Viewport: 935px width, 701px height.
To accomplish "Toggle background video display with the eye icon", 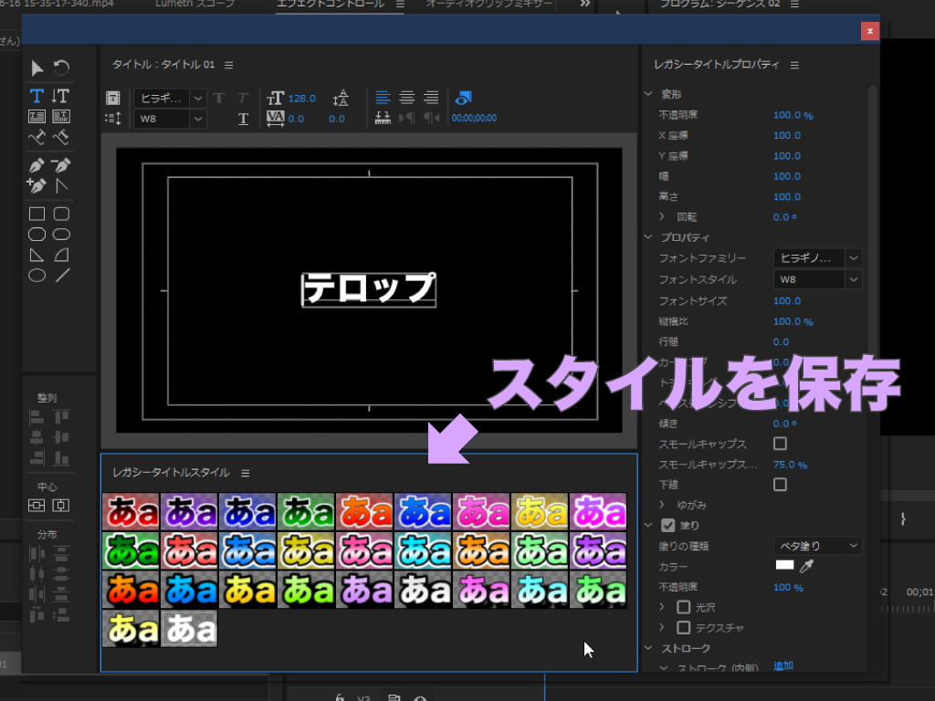I will 462,99.
